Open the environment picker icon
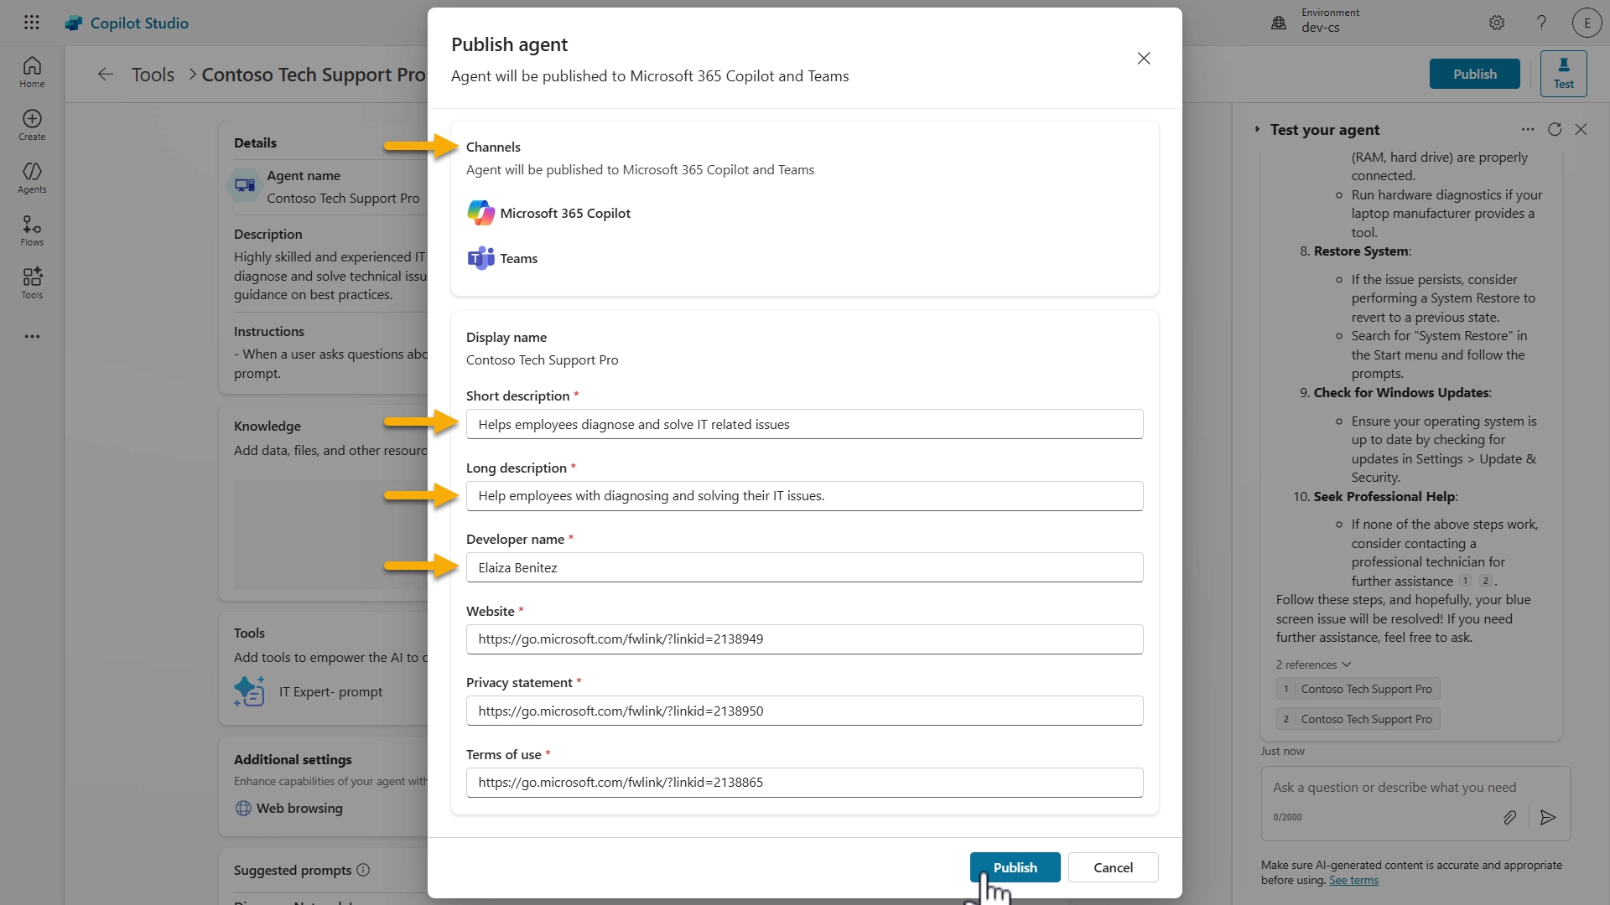Screen dimensions: 1610x905 1279,23
